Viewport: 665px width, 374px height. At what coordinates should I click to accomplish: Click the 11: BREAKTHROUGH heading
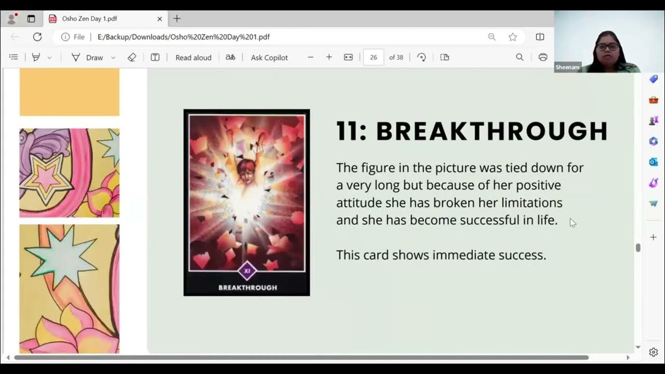472,131
